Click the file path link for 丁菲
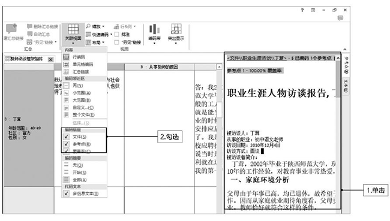The width and height of the screenshot is (390, 221). (257, 58)
